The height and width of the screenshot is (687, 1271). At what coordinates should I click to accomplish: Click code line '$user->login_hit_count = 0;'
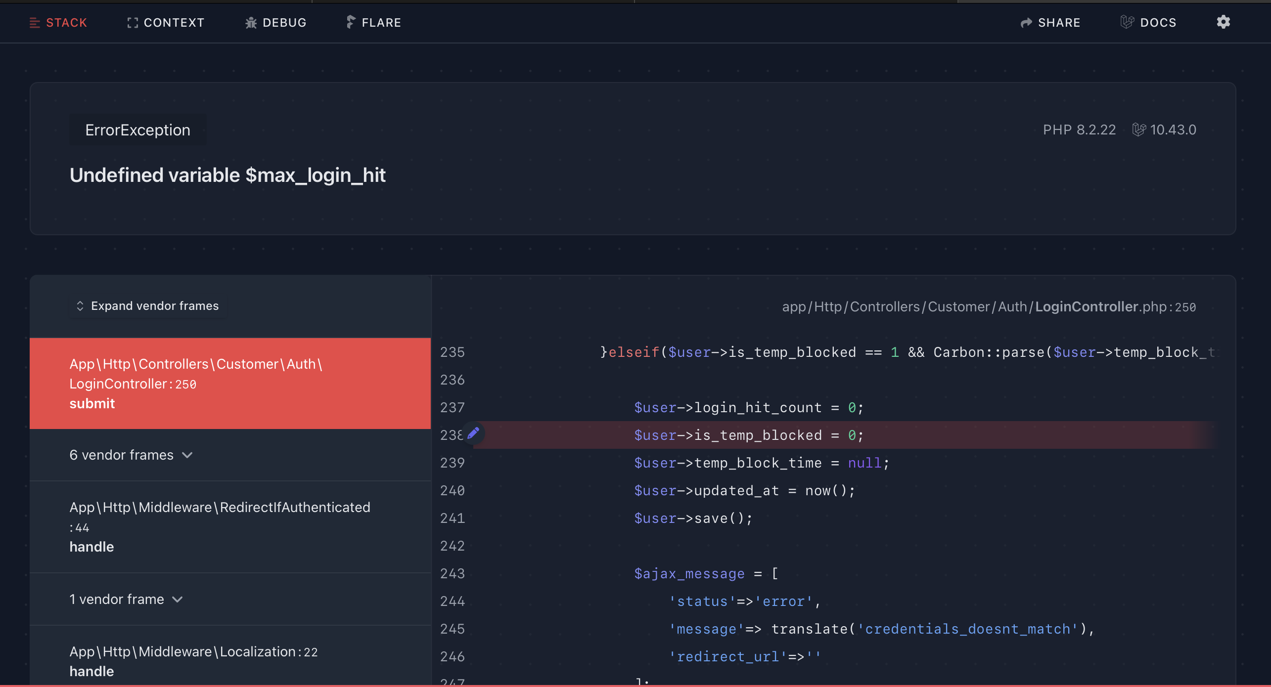tap(749, 407)
